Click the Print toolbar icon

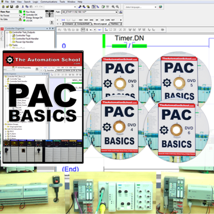click(17, 6)
